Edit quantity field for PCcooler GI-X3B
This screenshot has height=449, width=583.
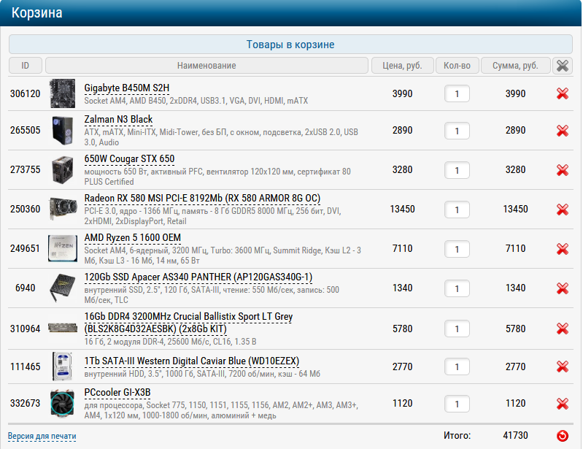tap(457, 404)
